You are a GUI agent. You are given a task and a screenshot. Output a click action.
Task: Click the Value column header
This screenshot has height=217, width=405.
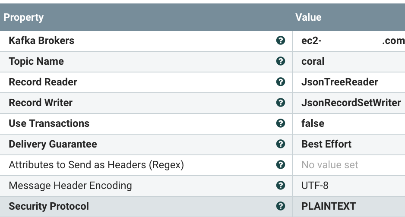(308, 17)
